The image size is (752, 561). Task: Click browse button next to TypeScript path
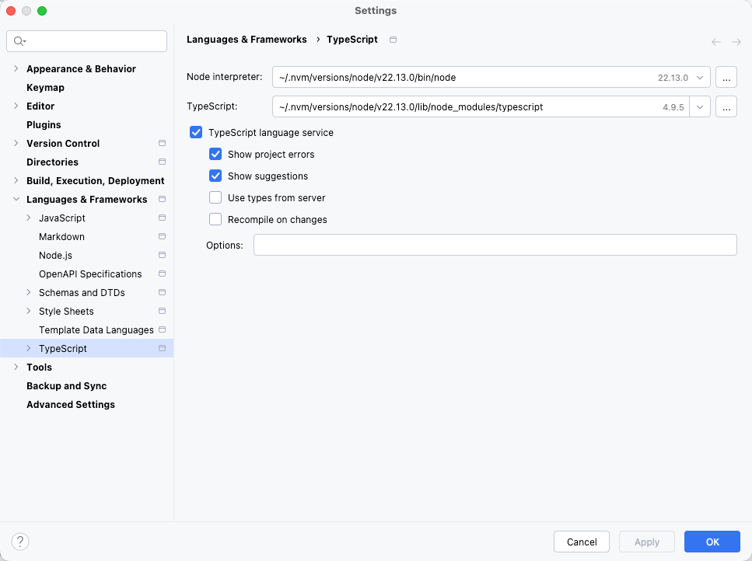coord(726,106)
